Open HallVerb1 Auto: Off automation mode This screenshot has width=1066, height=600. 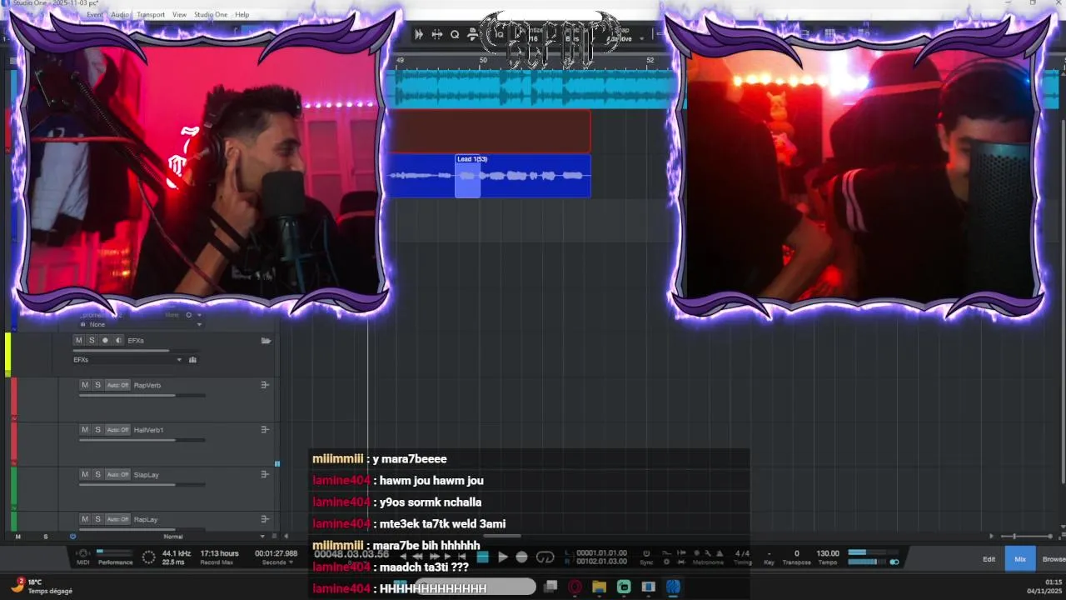click(x=117, y=430)
